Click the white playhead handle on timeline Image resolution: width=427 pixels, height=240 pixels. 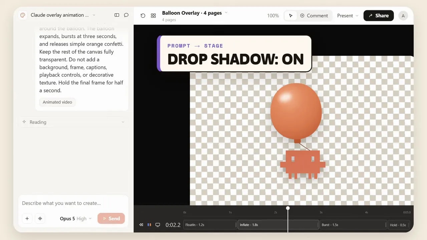288,208
